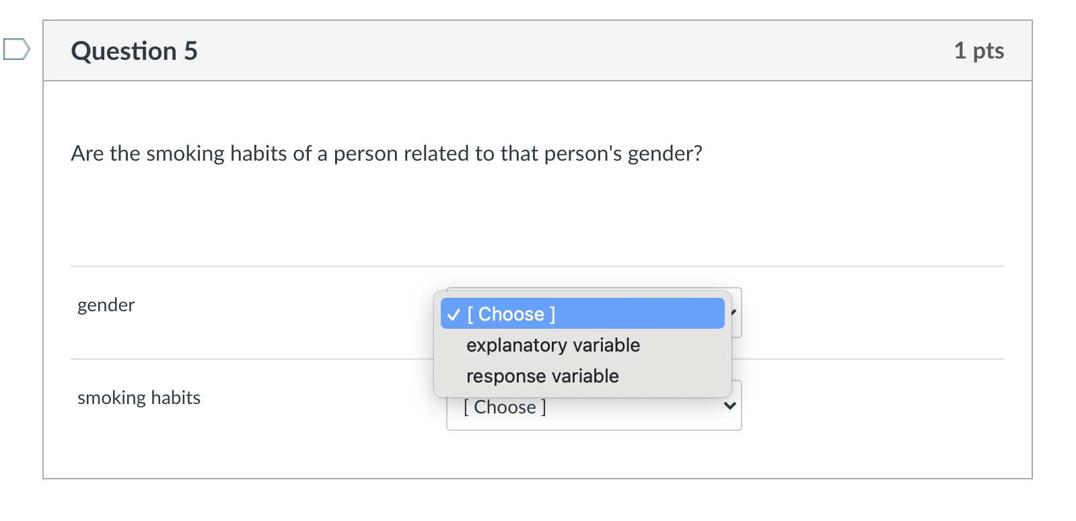Click the highlighted blue [ Choose ] bar
Screen dimensions: 1076x521
(581, 313)
